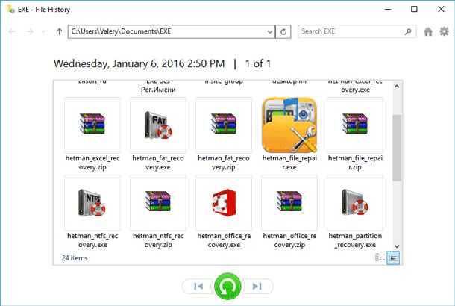The height and width of the screenshot is (306, 455).
Task: Switch to large icons view
Action: click(393, 257)
